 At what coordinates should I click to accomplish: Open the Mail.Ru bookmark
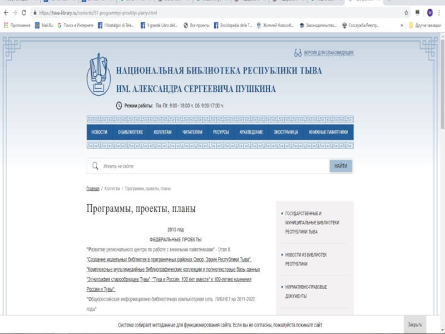pyautogui.click(x=44, y=26)
